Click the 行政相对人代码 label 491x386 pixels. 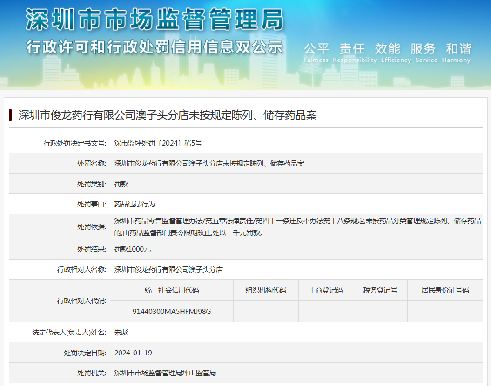click(82, 301)
